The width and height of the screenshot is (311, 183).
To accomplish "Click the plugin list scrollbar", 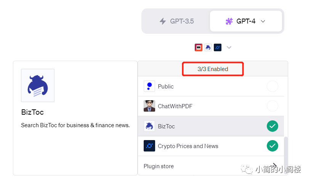I will tap(286, 152).
